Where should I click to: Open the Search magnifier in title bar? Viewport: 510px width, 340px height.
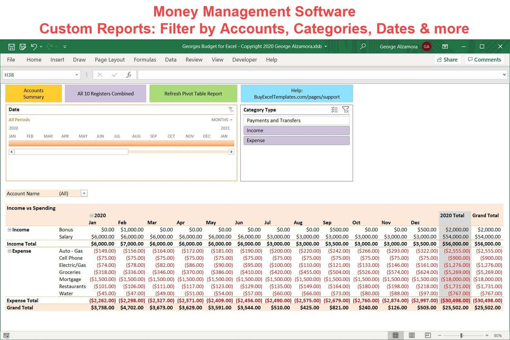[363, 46]
